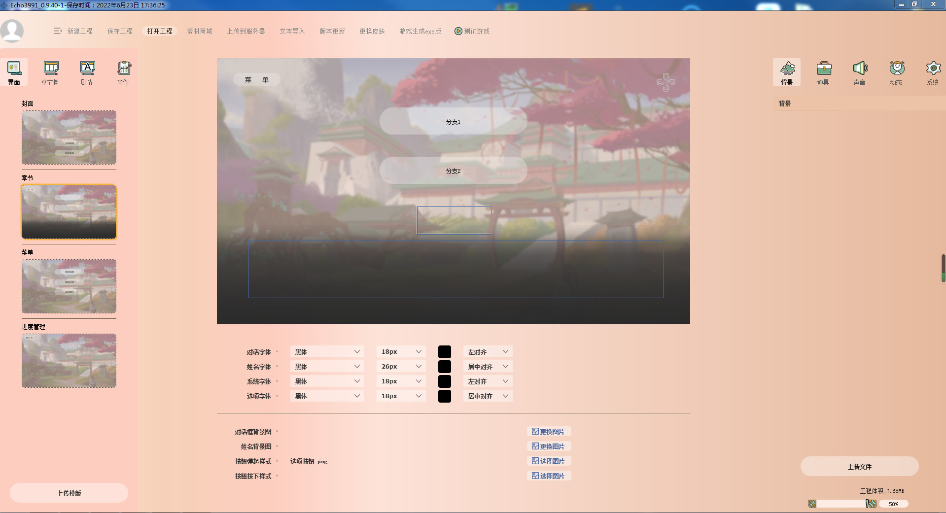Switch to the 剧情 editor icon
The width and height of the screenshot is (946, 513).
(x=87, y=72)
